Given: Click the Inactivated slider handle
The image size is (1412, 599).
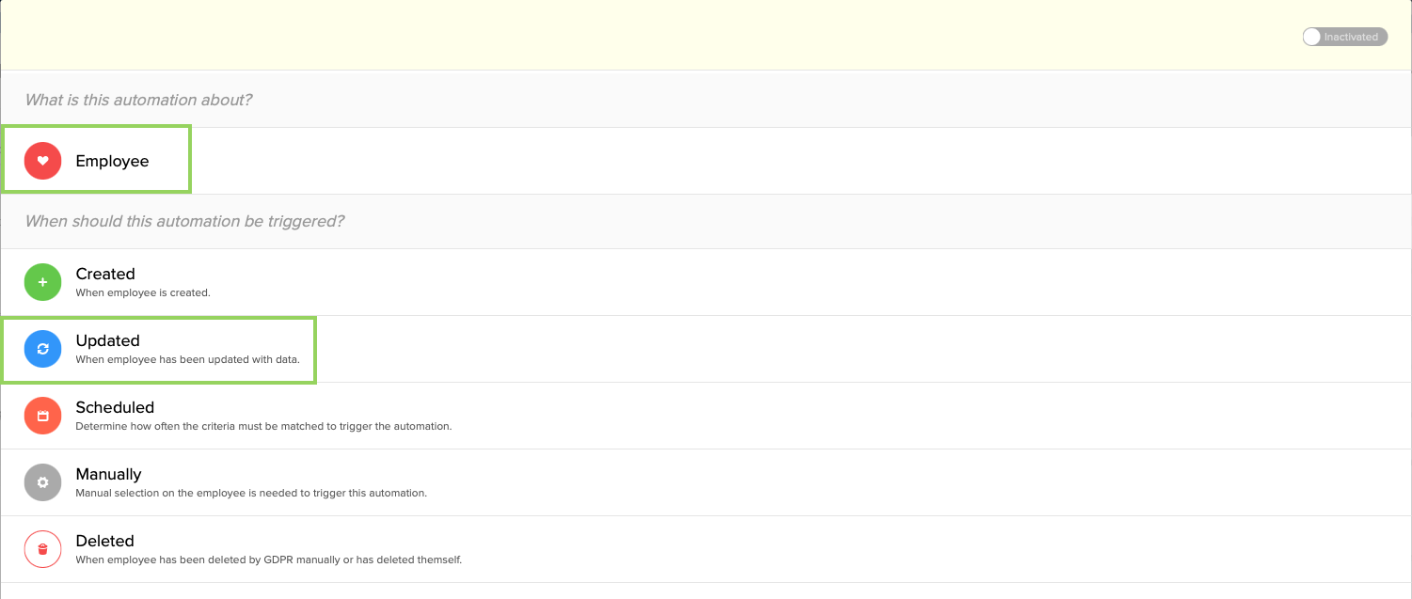Looking at the screenshot, I should tap(1311, 36).
